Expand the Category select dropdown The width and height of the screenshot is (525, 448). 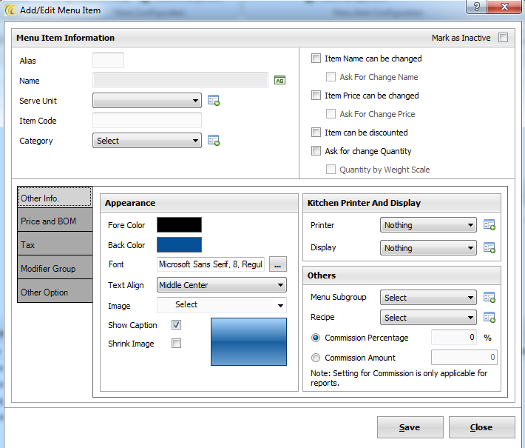147,141
